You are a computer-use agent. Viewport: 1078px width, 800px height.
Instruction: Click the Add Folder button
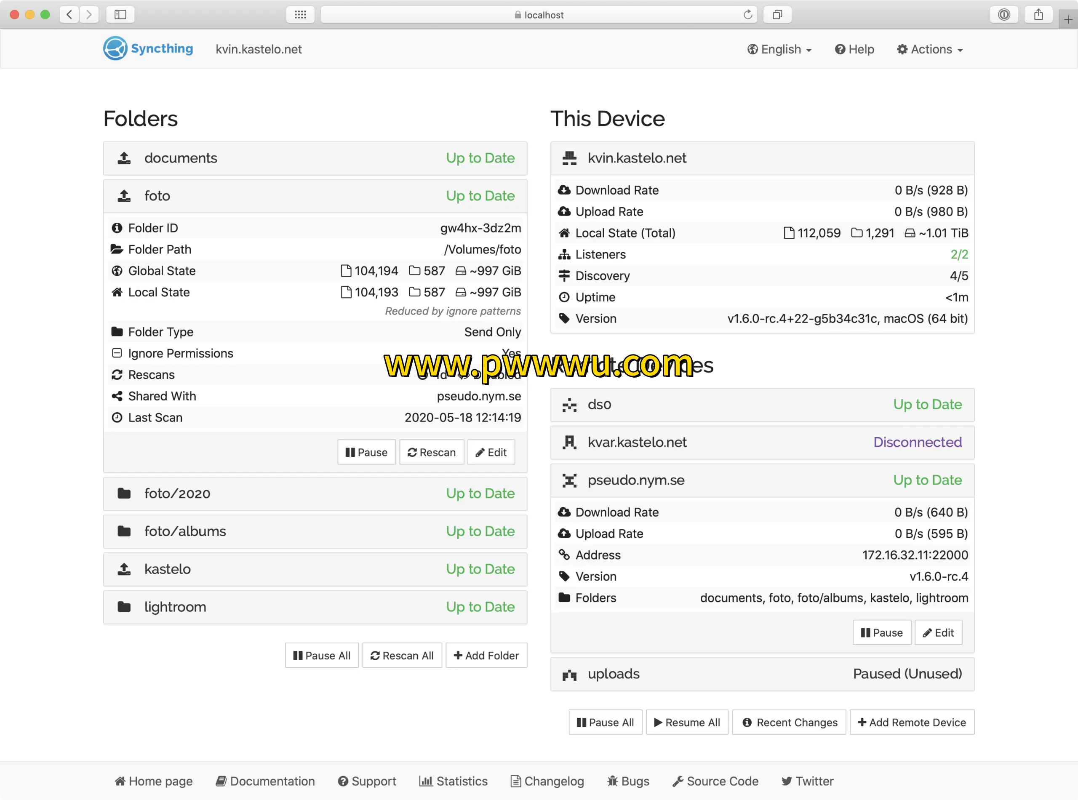[486, 655]
